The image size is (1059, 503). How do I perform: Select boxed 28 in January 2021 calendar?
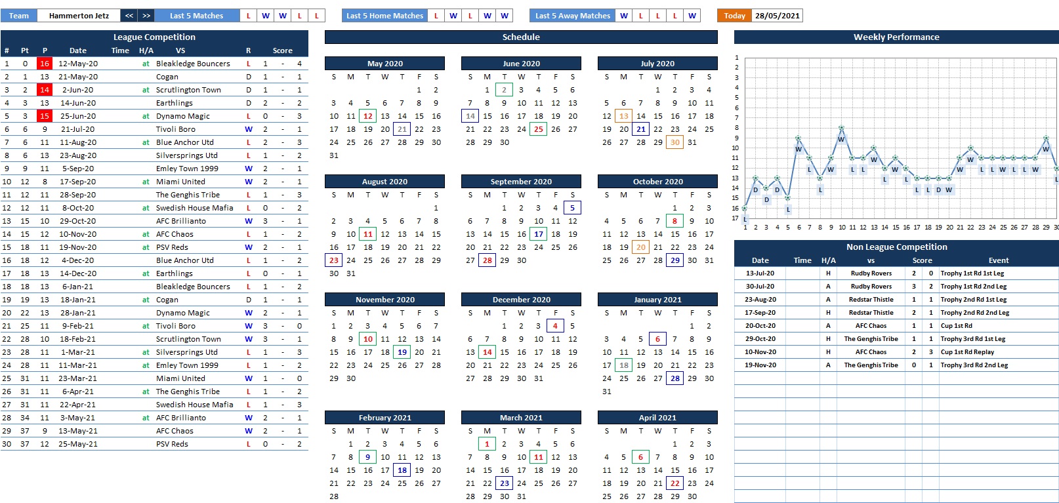[675, 378]
